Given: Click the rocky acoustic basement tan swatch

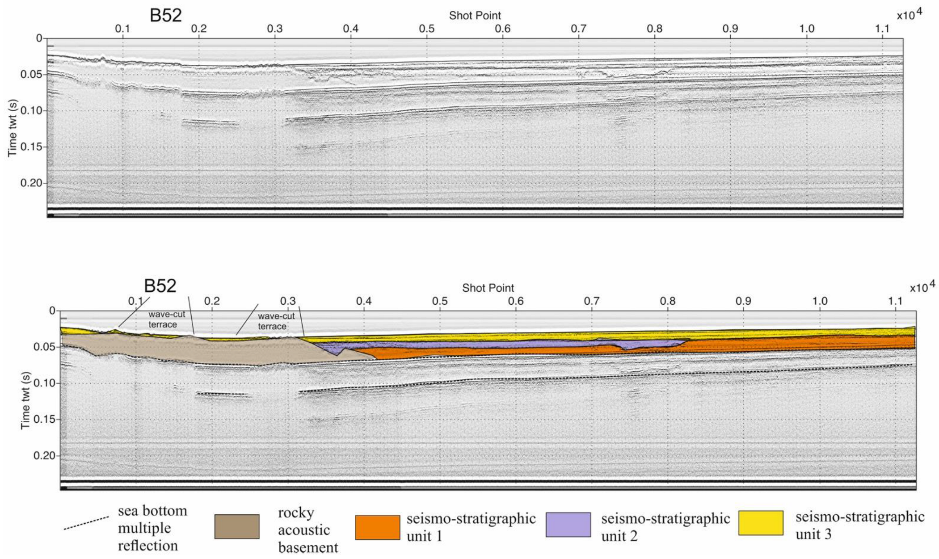Looking at the screenshot, I should click(236, 526).
